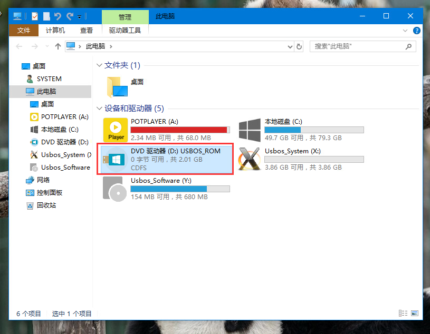
Task: Select the Usbos_Software (Y:) disc icon
Action: [114, 189]
